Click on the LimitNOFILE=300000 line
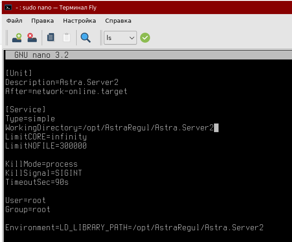Screen dimensions: 292x242 [x=46, y=146]
